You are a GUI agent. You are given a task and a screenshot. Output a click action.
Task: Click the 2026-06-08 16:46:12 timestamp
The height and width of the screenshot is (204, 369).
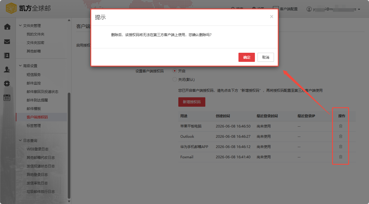click(x=233, y=147)
